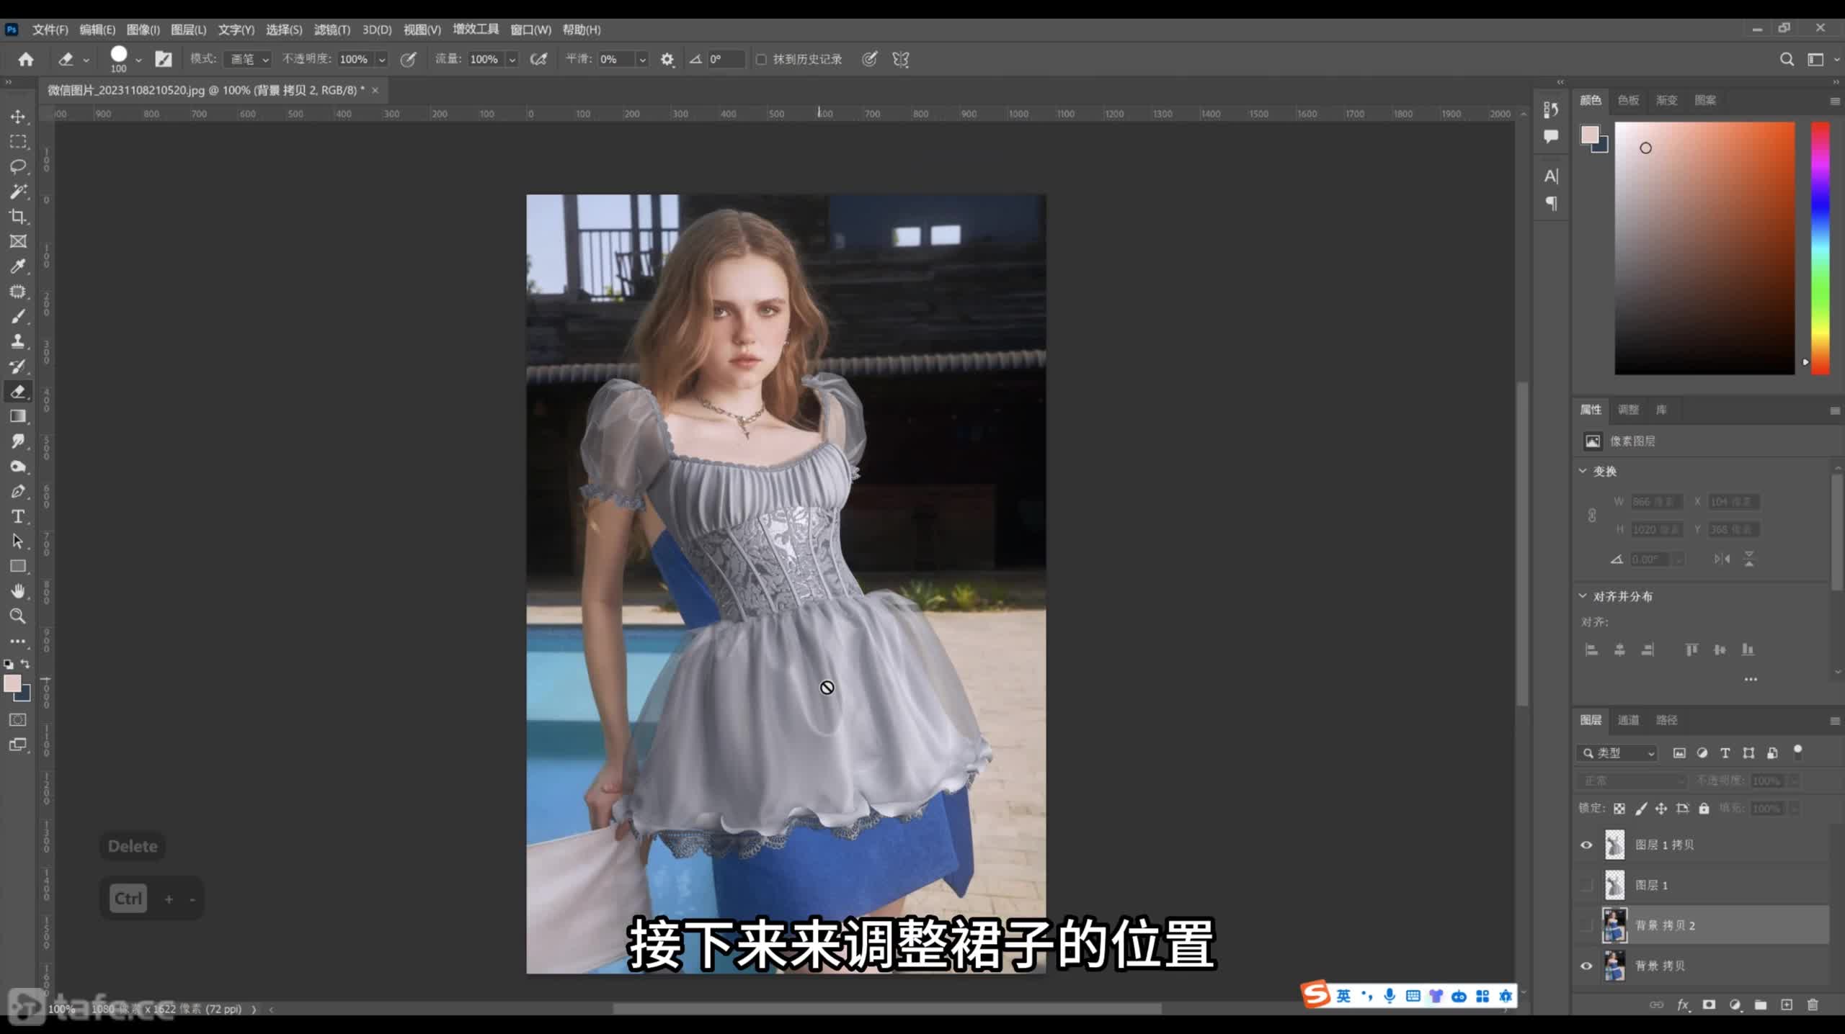Click the Home icon in options bar
Viewport: 1845px width, 1034px height.
(26, 59)
